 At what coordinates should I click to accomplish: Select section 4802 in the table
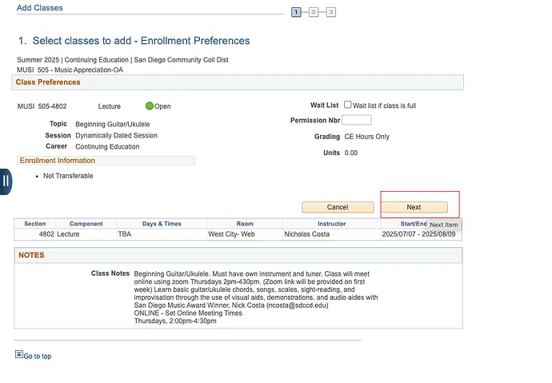coord(46,235)
